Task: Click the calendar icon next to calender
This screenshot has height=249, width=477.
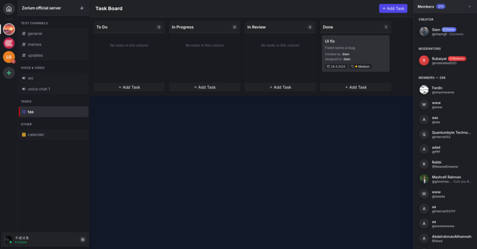Action: coord(24,135)
